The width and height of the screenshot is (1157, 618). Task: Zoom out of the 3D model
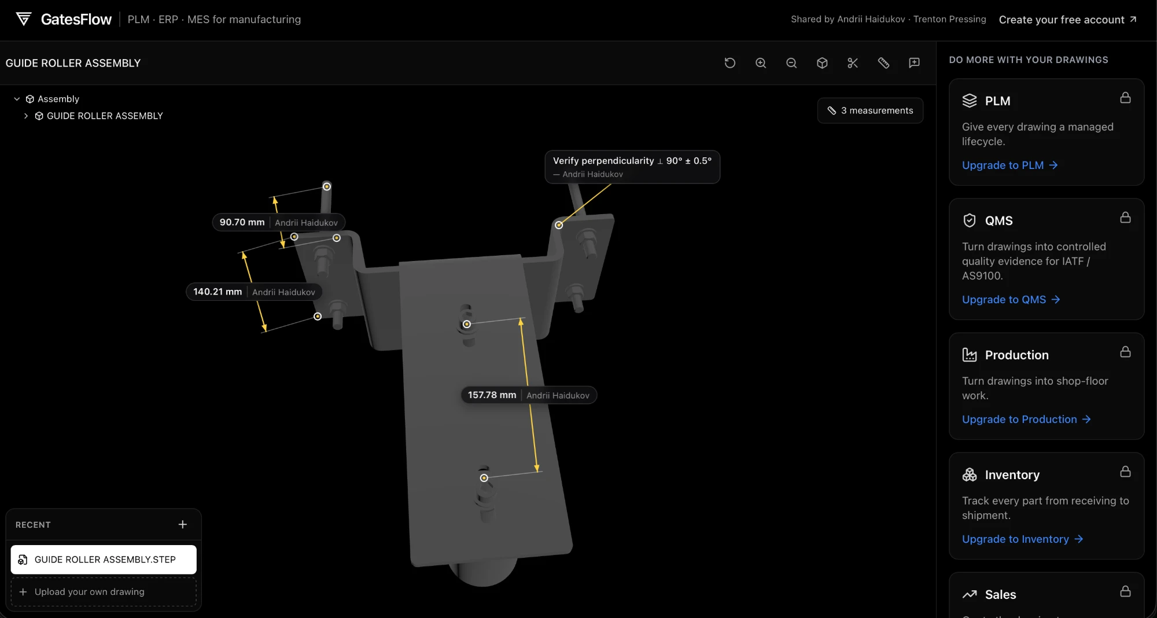click(791, 63)
